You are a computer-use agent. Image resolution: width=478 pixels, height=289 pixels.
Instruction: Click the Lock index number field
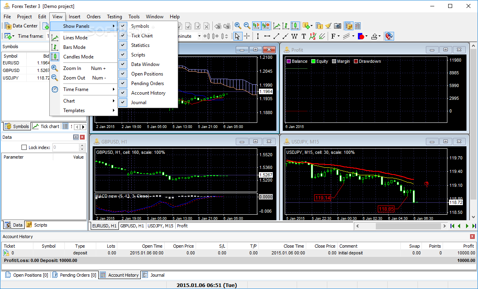pos(66,147)
